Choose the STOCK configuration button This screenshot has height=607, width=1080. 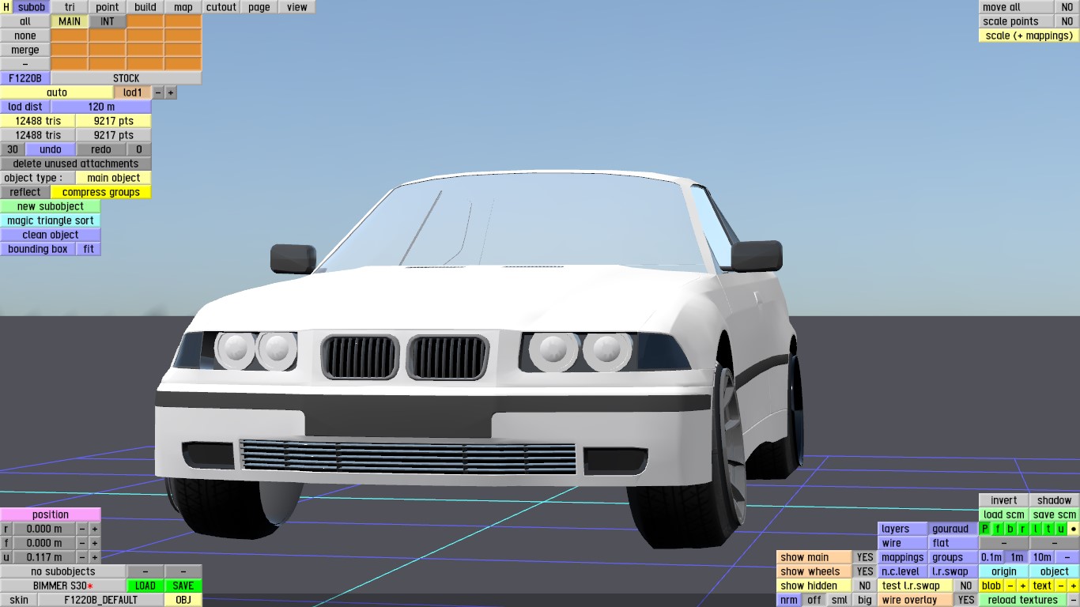pyautogui.click(x=127, y=78)
